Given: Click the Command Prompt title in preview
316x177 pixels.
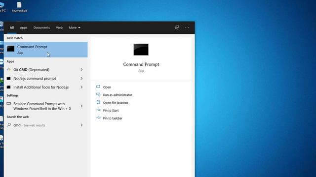Looking at the screenshot, I should point(141,64).
